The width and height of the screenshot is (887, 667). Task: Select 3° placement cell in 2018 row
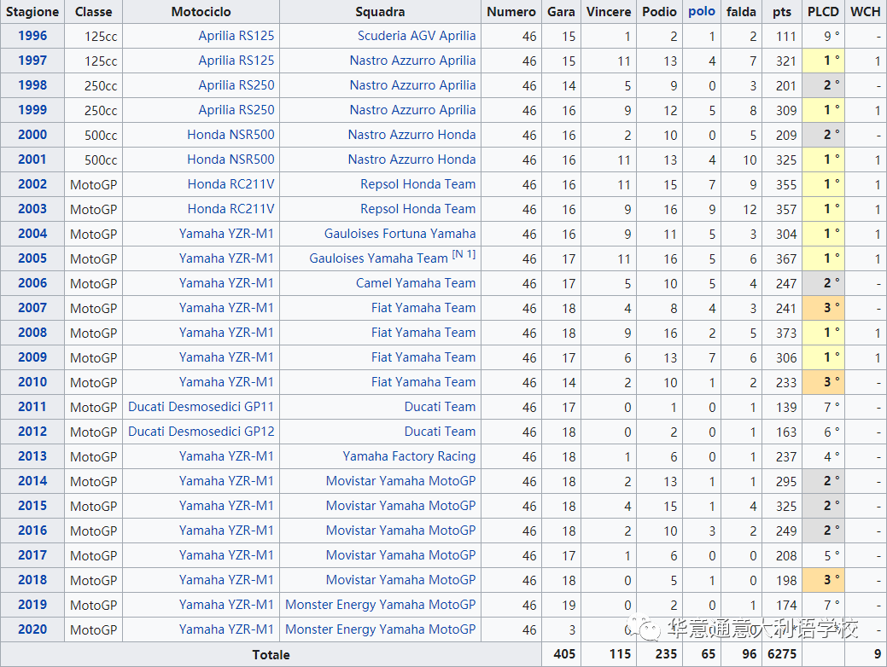click(x=823, y=579)
